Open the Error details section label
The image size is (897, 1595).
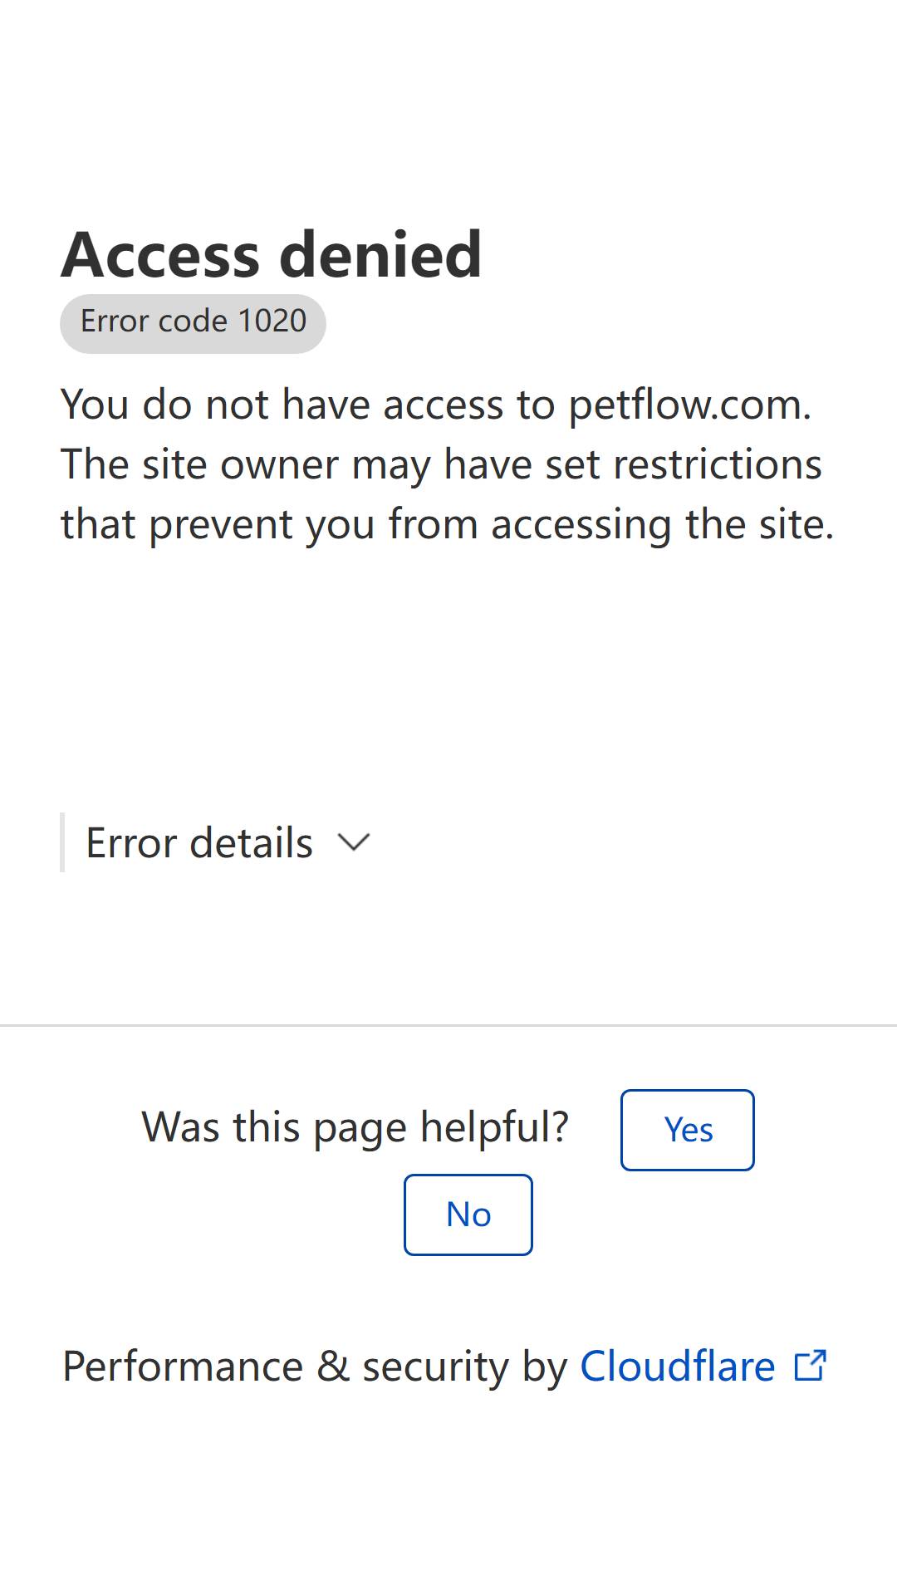199,843
